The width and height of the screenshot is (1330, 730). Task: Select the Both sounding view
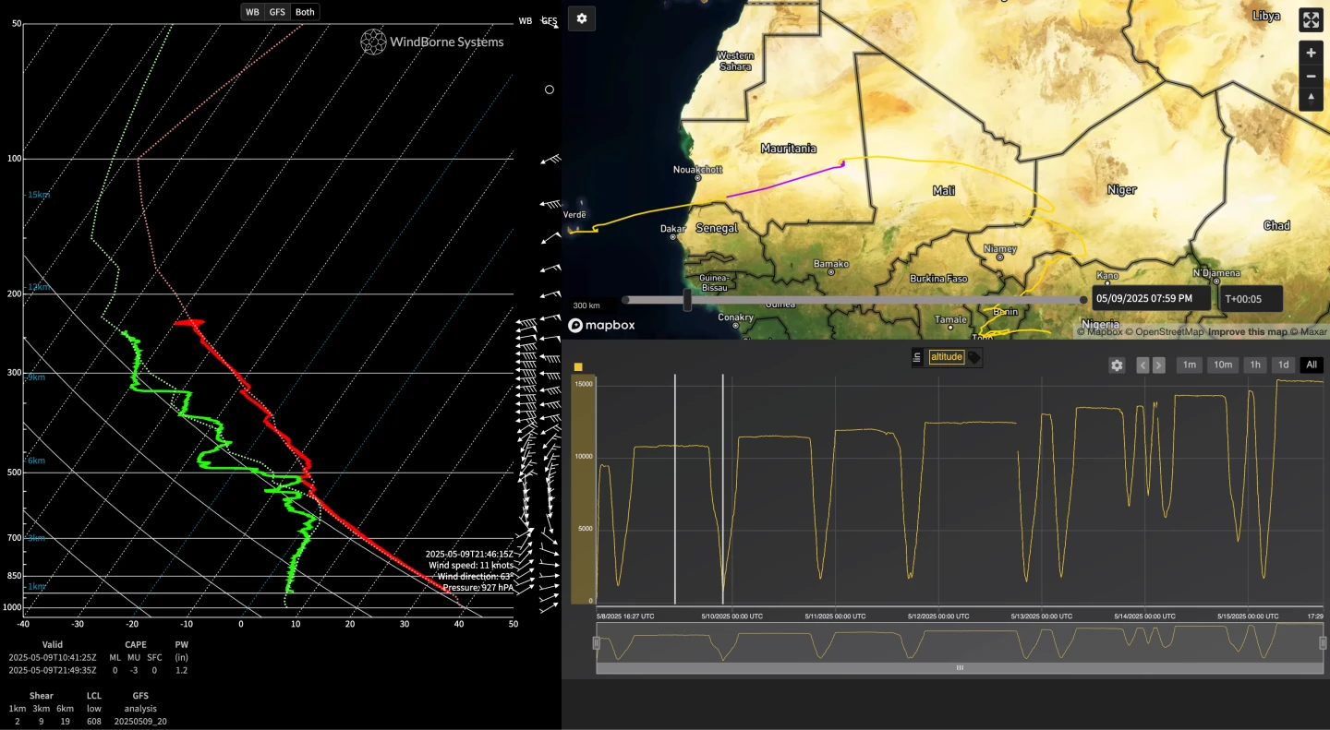(305, 12)
